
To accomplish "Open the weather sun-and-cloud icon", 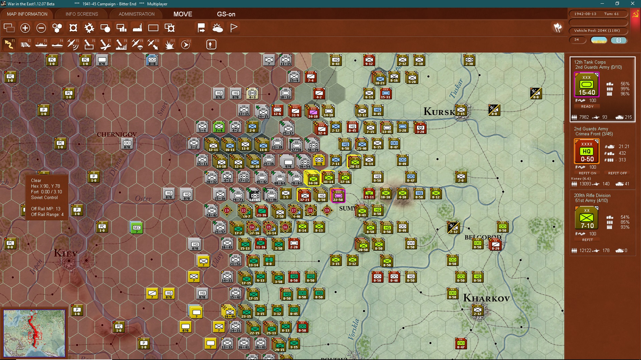I will tap(218, 28).
